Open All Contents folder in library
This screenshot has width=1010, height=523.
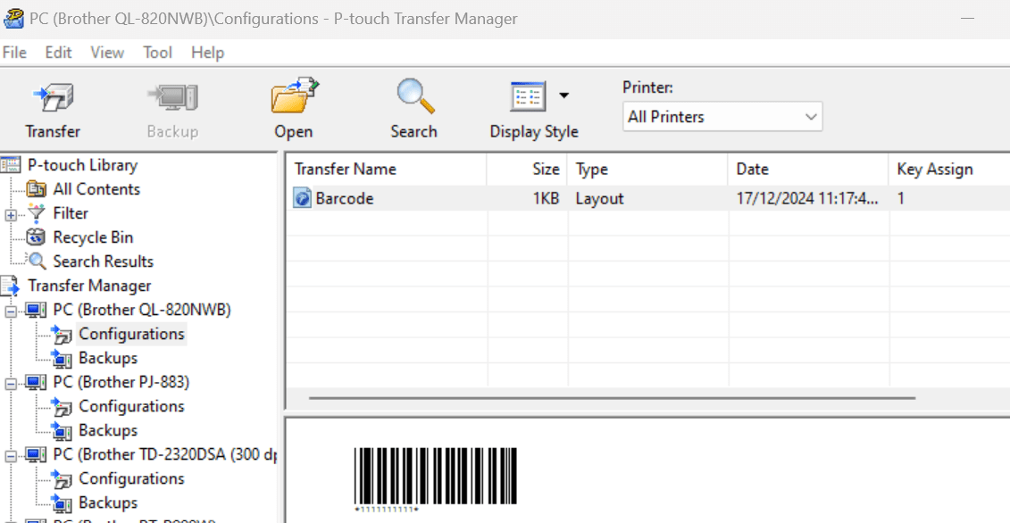pos(96,189)
